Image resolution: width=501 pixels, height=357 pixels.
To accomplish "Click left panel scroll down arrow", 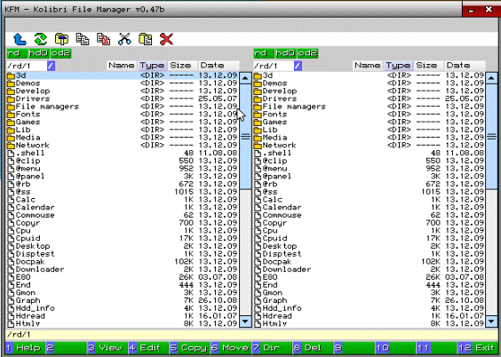I will point(245,321).
